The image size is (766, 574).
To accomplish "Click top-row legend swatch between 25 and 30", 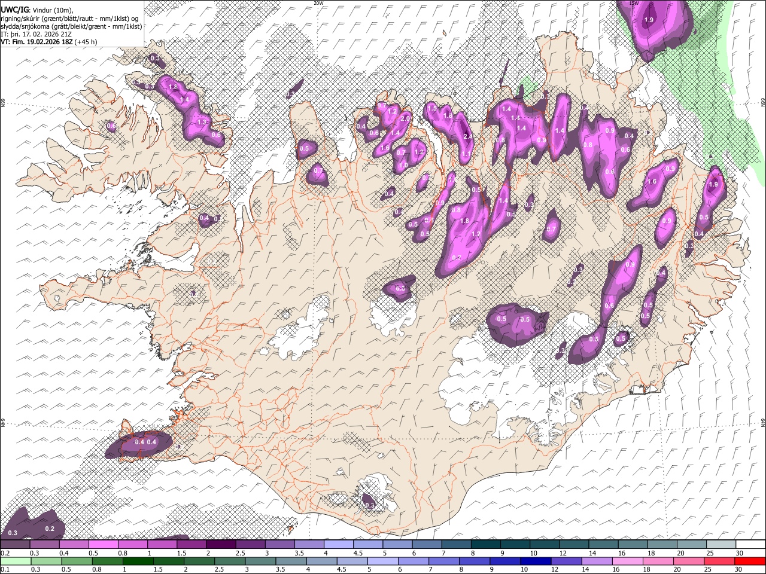I will coord(722,544).
